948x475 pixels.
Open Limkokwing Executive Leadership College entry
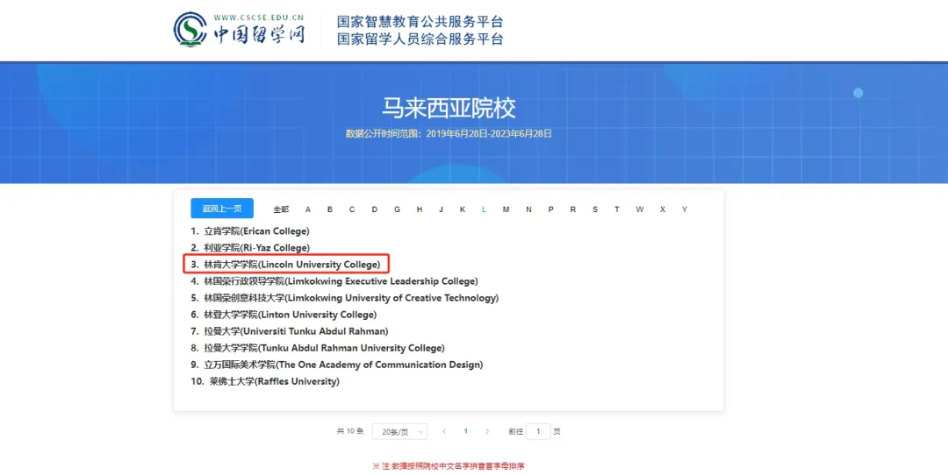click(334, 281)
